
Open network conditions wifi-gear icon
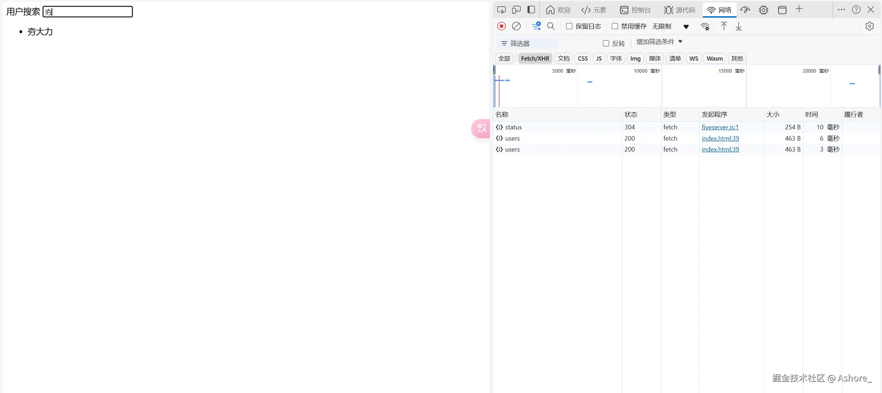point(705,26)
